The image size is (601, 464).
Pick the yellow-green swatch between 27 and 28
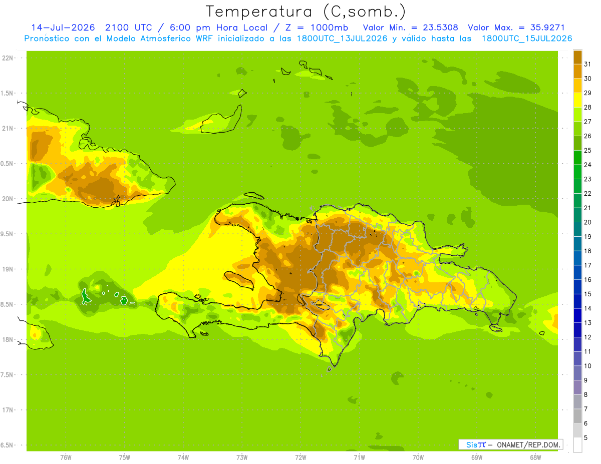[577, 115]
